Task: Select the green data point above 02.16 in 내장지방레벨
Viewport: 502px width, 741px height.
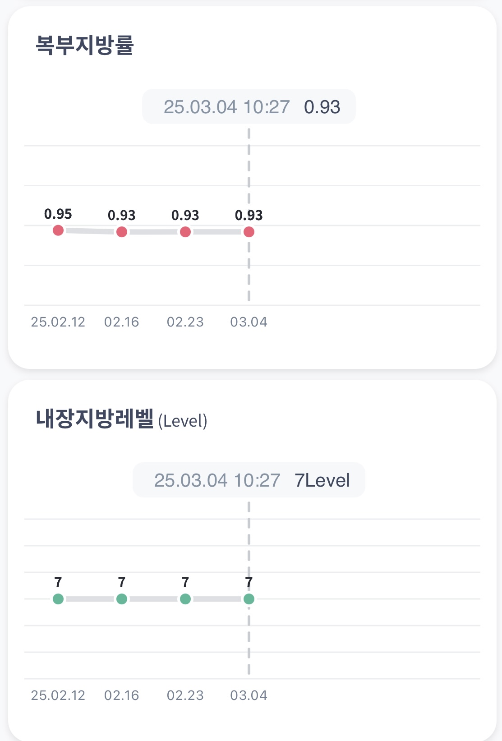Action: click(122, 599)
